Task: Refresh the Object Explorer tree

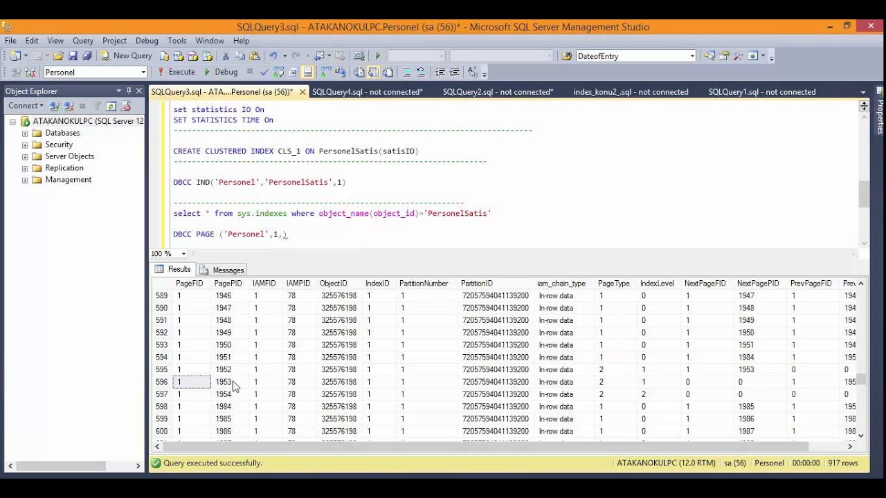Action: pyautogui.click(x=111, y=106)
